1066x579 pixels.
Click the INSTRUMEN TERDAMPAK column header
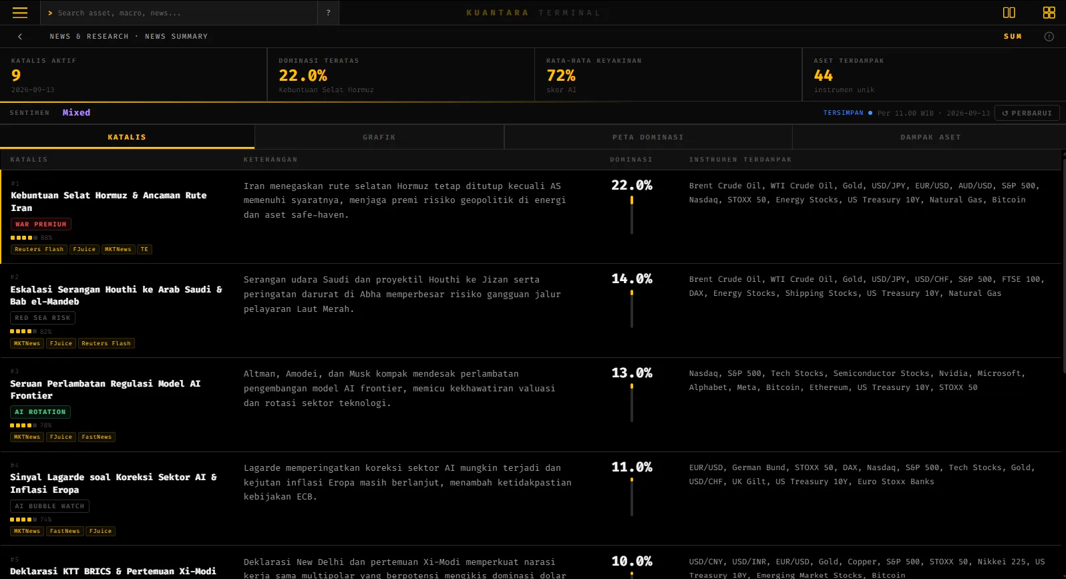point(740,160)
